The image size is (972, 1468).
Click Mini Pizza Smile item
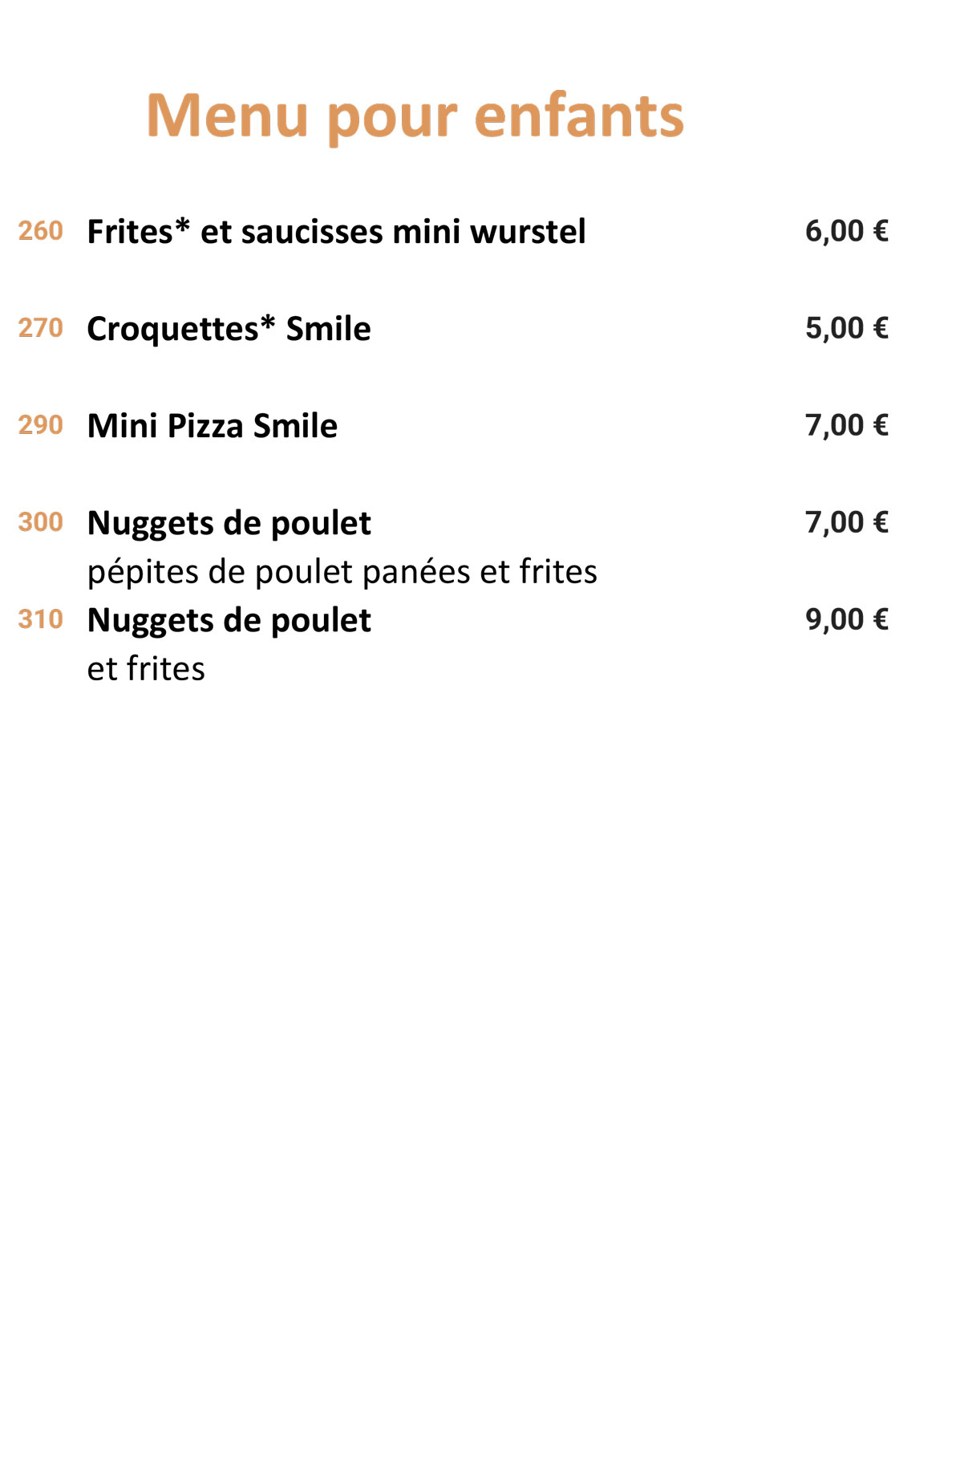(x=213, y=426)
